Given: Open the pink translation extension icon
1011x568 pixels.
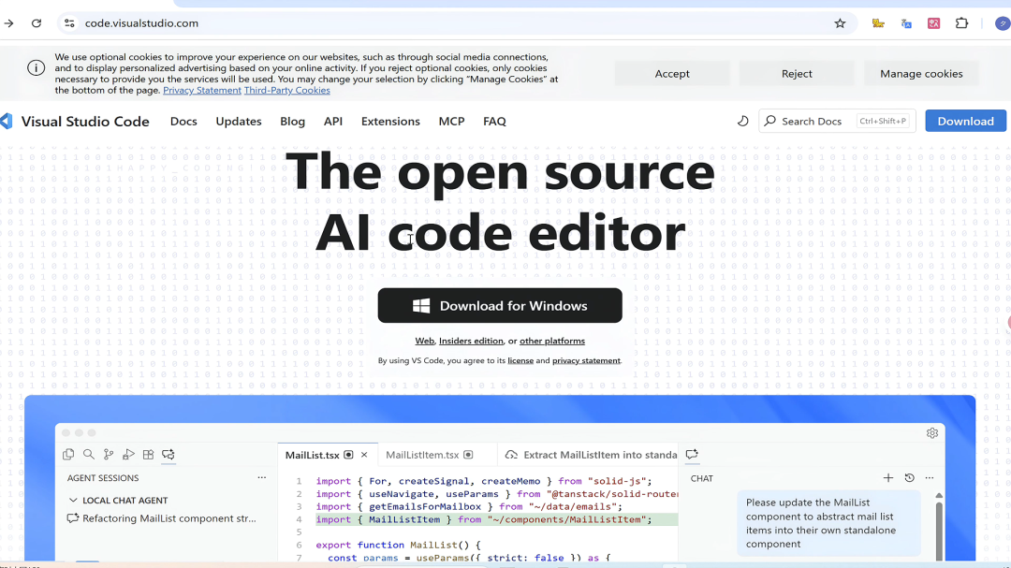Looking at the screenshot, I should pyautogui.click(x=933, y=23).
